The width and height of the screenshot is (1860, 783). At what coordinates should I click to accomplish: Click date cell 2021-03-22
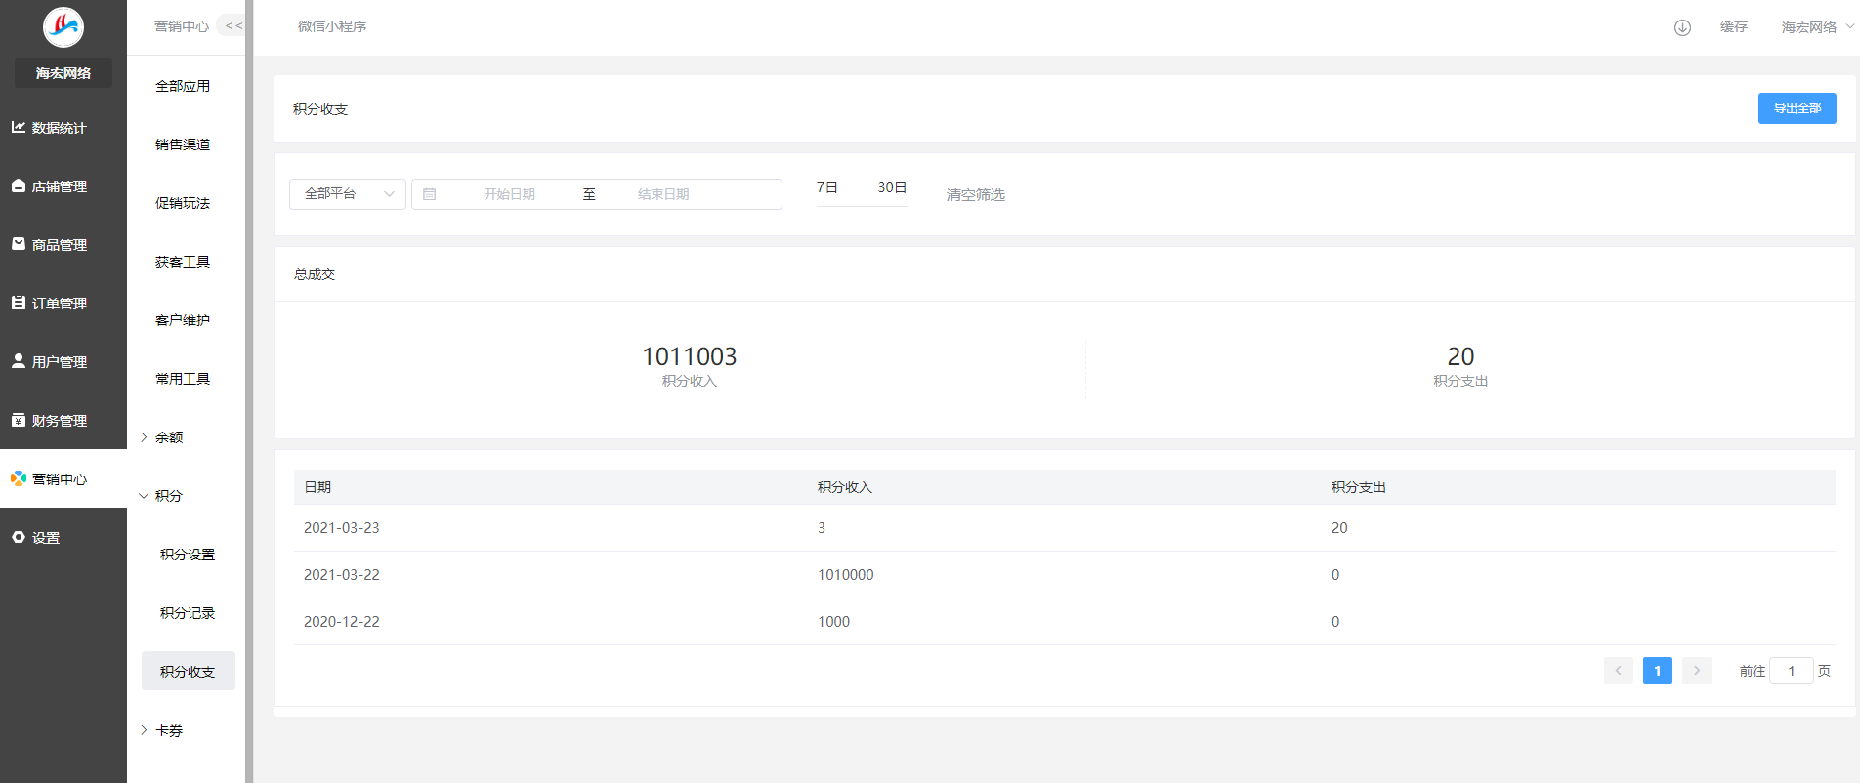[x=342, y=575]
